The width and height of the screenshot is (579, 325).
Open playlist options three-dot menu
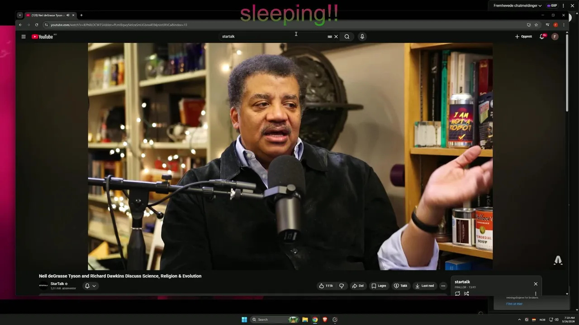tap(536, 293)
